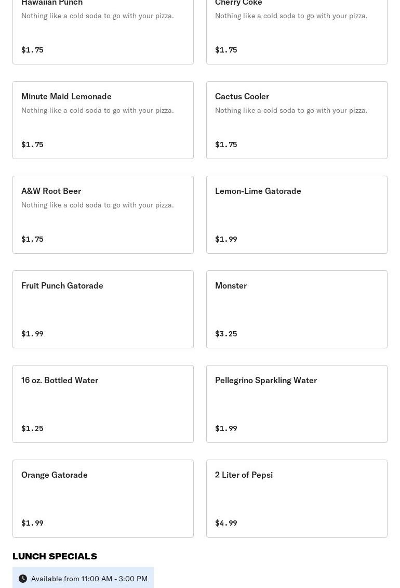Choose 16 oz. Bottled Water
This screenshot has width=400, height=588.
(103, 404)
